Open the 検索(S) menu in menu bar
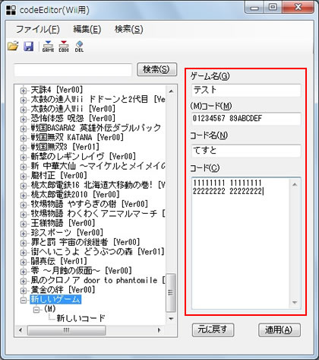Screen dimensions: 319x360 tap(129, 30)
